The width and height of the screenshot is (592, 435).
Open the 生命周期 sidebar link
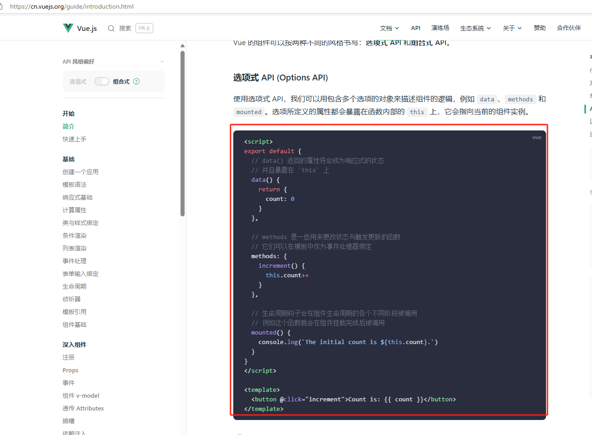click(75, 286)
